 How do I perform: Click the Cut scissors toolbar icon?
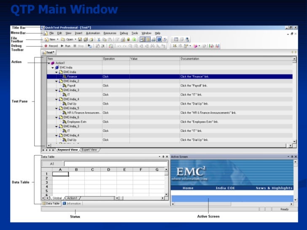pos(99,40)
